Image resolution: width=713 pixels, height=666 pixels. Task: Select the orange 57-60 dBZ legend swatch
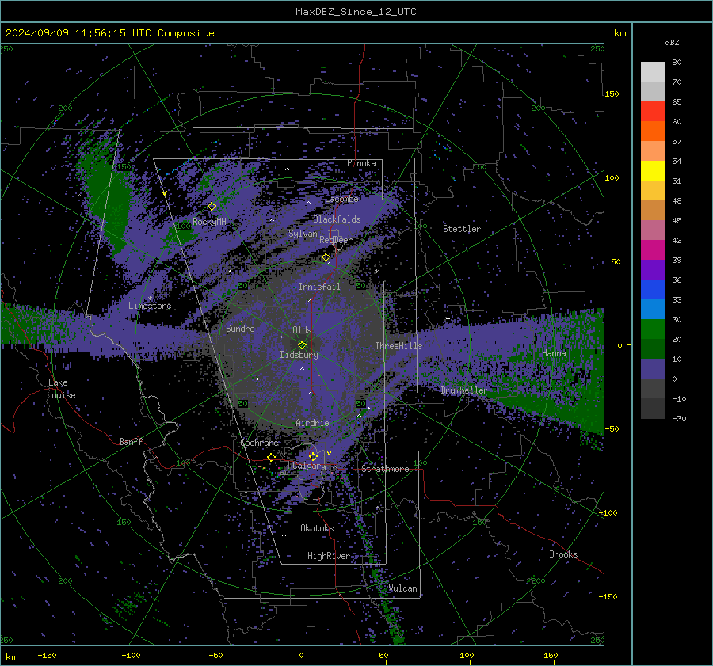pos(653,131)
